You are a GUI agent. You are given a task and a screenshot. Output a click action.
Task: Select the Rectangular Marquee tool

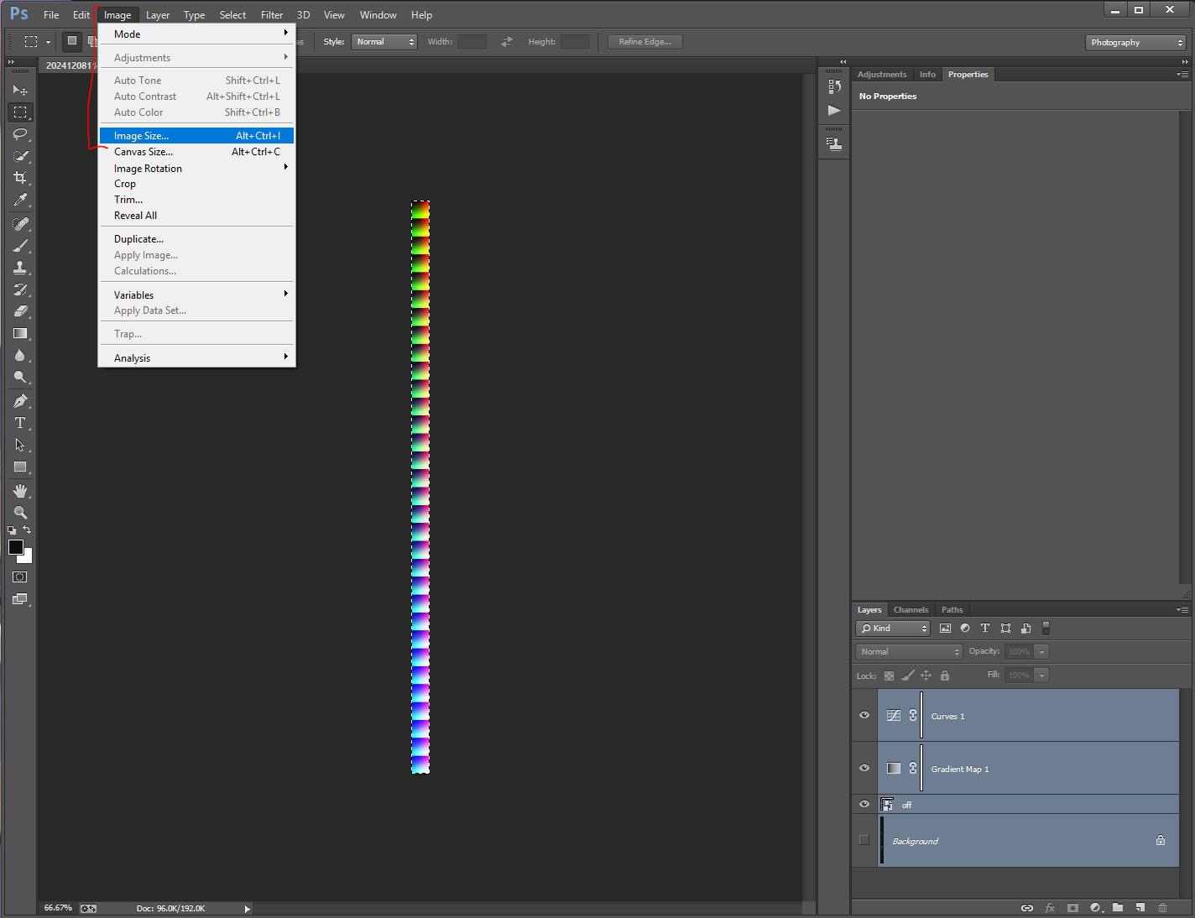coord(20,112)
